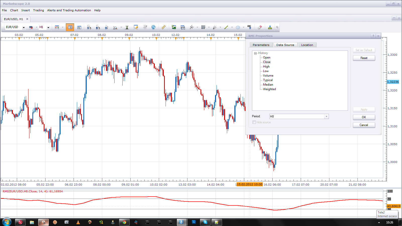Toggle the second view-mode button beside orange one
Viewport: 402px width, 226px height.
point(79,27)
